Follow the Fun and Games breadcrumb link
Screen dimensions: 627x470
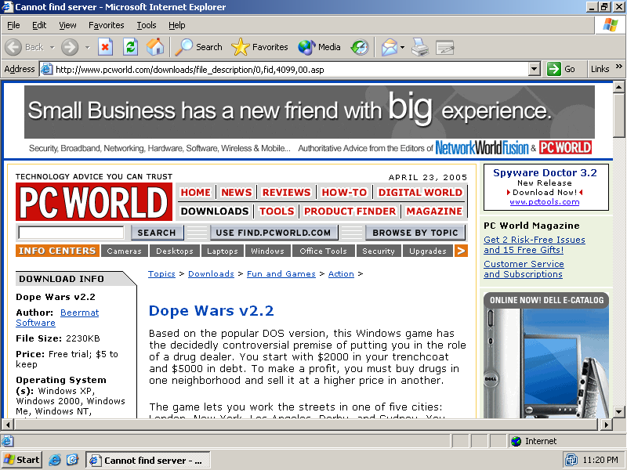click(x=281, y=273)
